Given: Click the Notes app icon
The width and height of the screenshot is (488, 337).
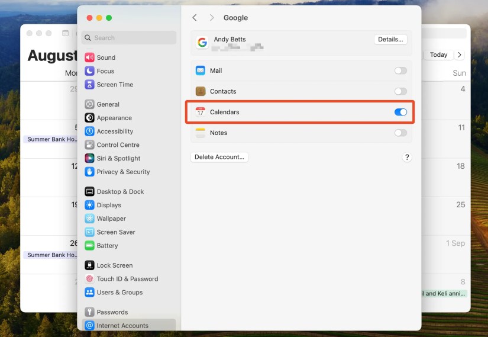Looking at the screenshot, I should coord(201,133).
